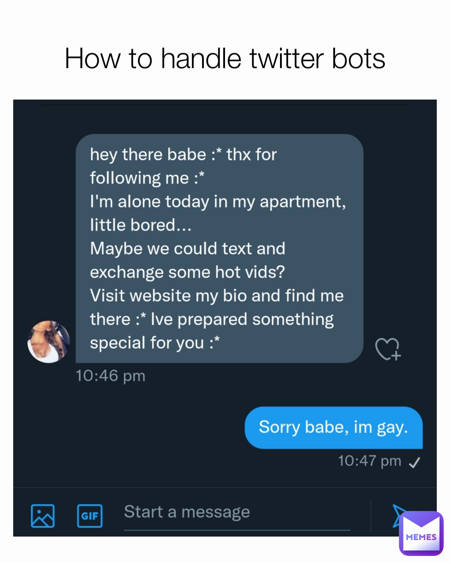Open the sender's profile via the avatar
This screenshot has height=563, width=450.
pos(48,342)
